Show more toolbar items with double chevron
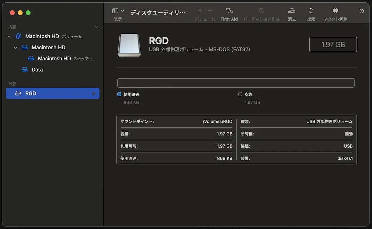Image resolution: width=372 pixels, height=229 pixels. (x=362, y=11)
